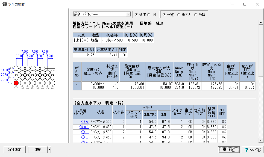Click section number 1 cell
The width and height of the screenshot is (264, 157).
point(77,86)
